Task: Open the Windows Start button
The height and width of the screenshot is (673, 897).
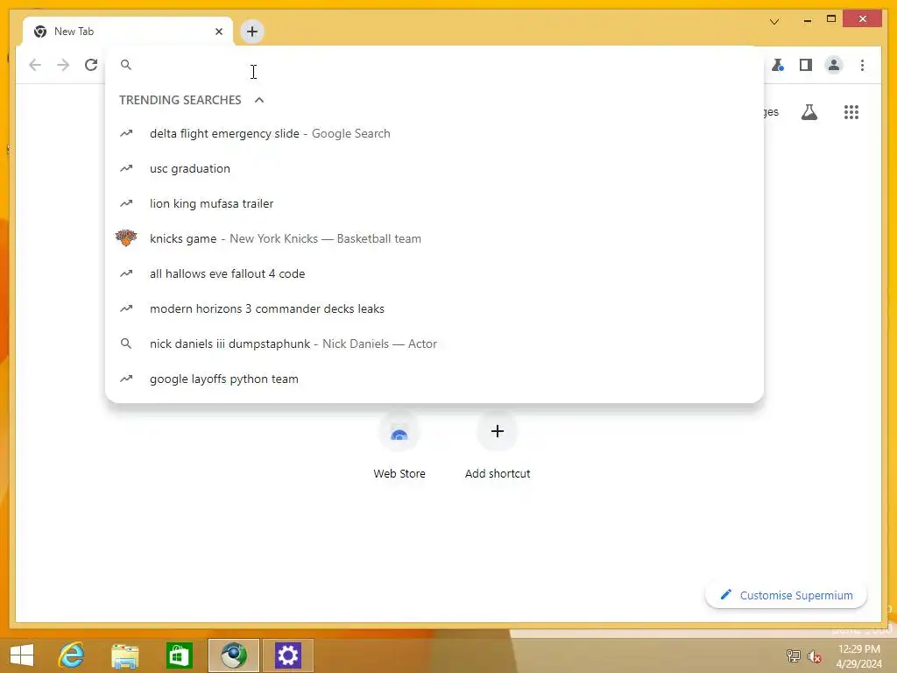Action: (22, 655)
